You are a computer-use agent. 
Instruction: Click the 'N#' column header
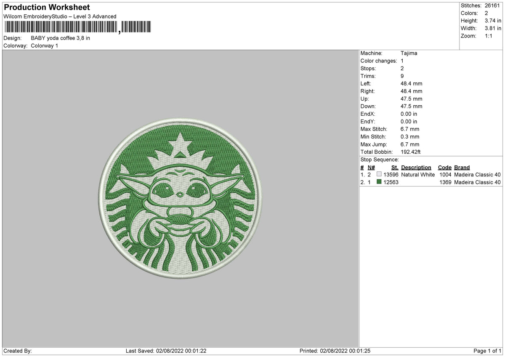pyautogui.click(x=371, y=168)
